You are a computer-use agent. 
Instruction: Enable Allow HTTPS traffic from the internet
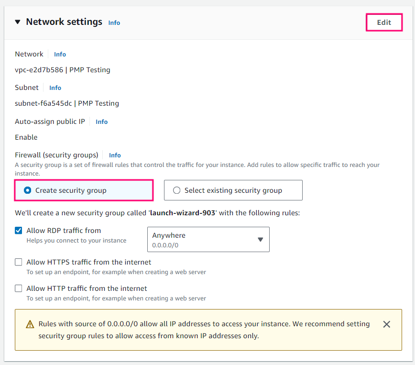point(19,262)
